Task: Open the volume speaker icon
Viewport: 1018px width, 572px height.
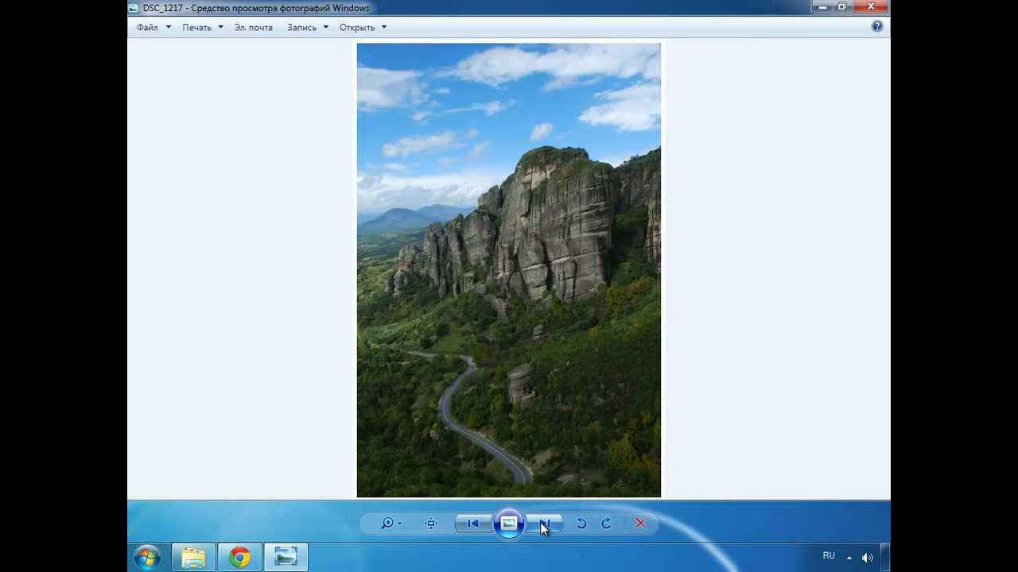Action: pos(867,558)
